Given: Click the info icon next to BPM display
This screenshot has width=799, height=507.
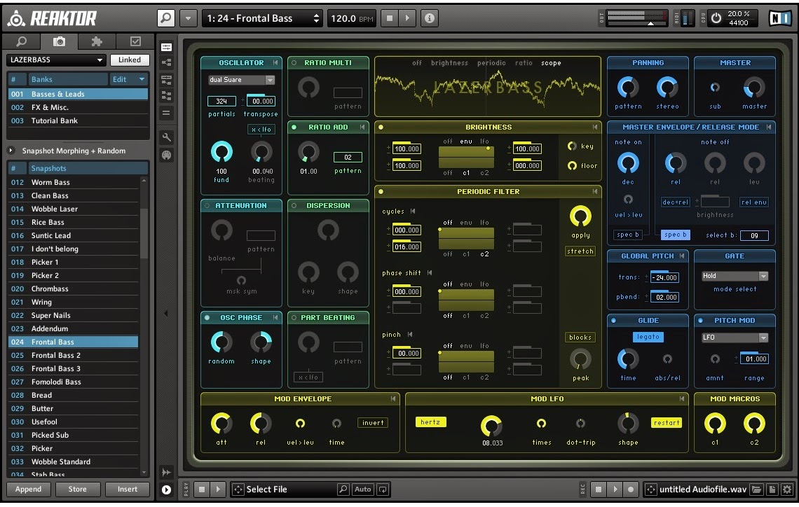Looking at the screenshot, I should pyautogui.click(x=429, y=18).
